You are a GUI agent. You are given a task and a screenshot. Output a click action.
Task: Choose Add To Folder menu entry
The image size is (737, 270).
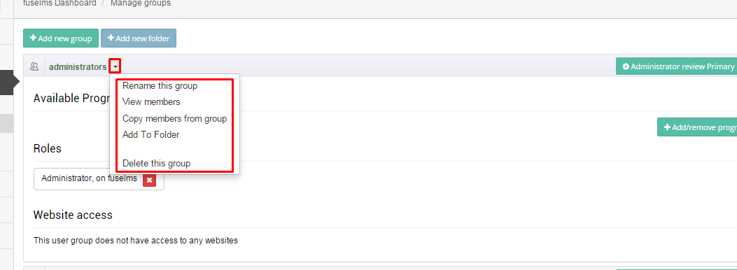pyautogui.click(x=151, y=135)
